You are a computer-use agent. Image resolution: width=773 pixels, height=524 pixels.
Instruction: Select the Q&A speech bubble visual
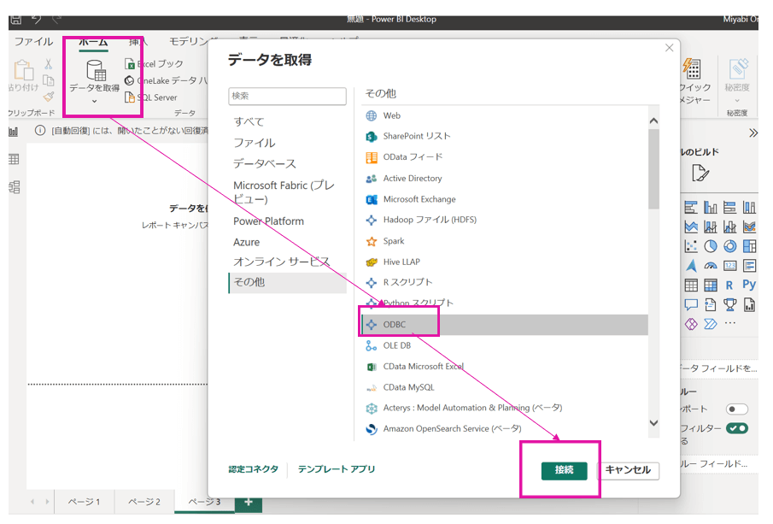click(691, 305)
